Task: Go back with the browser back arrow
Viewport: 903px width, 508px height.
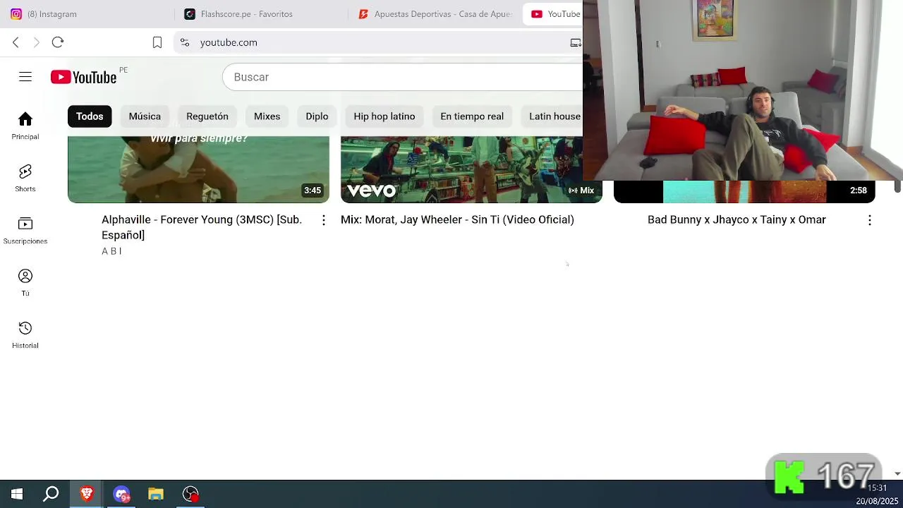Action: click(16, 42)
